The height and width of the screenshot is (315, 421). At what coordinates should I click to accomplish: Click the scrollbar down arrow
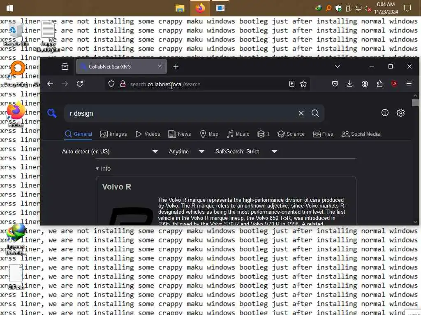[x=415, y=222]
